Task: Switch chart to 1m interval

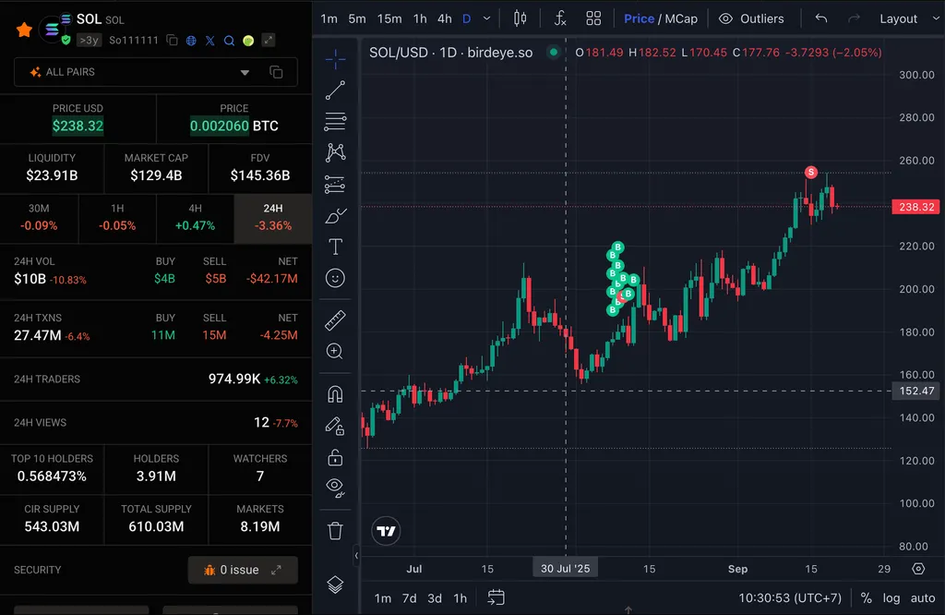Action: click(x=329, y=18)
